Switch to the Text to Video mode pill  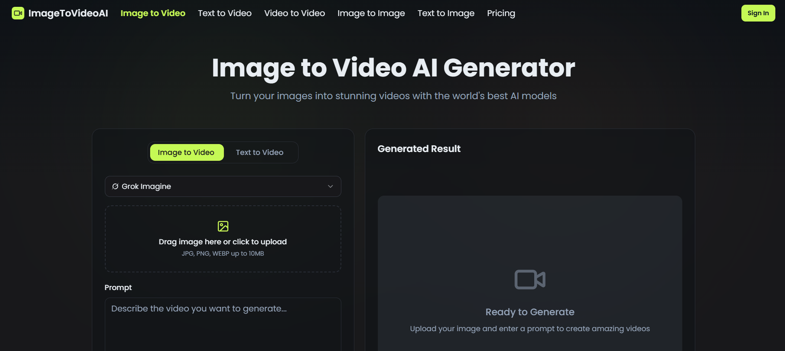pyautogui.click(x=260, y=153)
